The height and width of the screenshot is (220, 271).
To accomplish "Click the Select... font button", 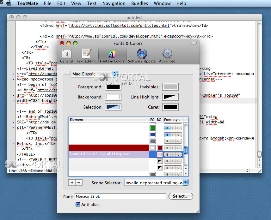I will (181, 196).
